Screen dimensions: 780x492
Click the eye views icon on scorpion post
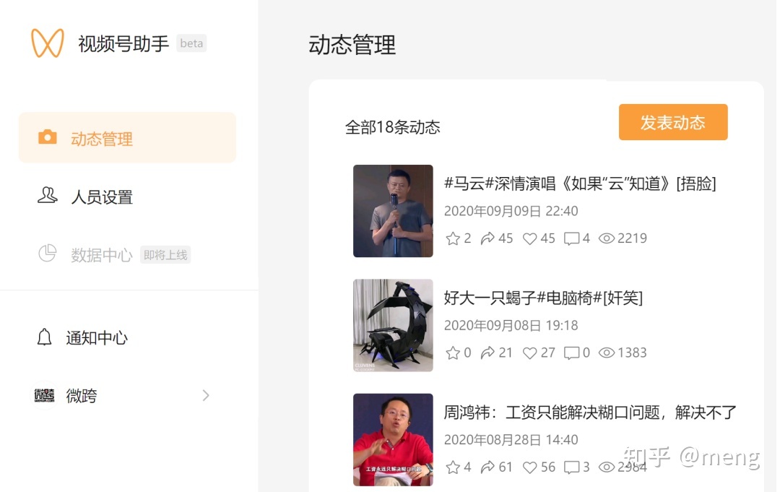click(x=607, y=353)
